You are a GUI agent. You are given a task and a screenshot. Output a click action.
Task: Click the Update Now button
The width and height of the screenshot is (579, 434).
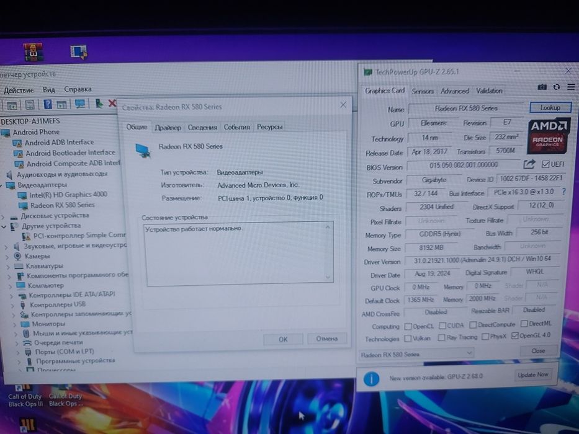pyautogui.click(x=533, y=375)
